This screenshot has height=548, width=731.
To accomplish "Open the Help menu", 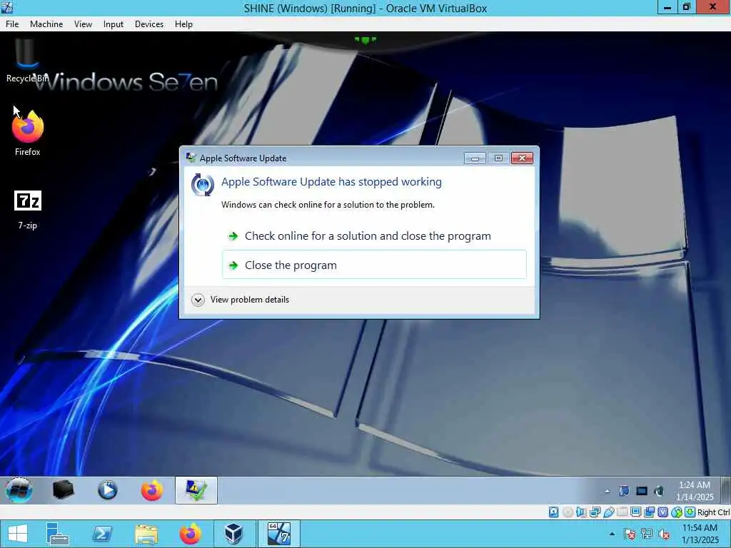I will (183, 24).
